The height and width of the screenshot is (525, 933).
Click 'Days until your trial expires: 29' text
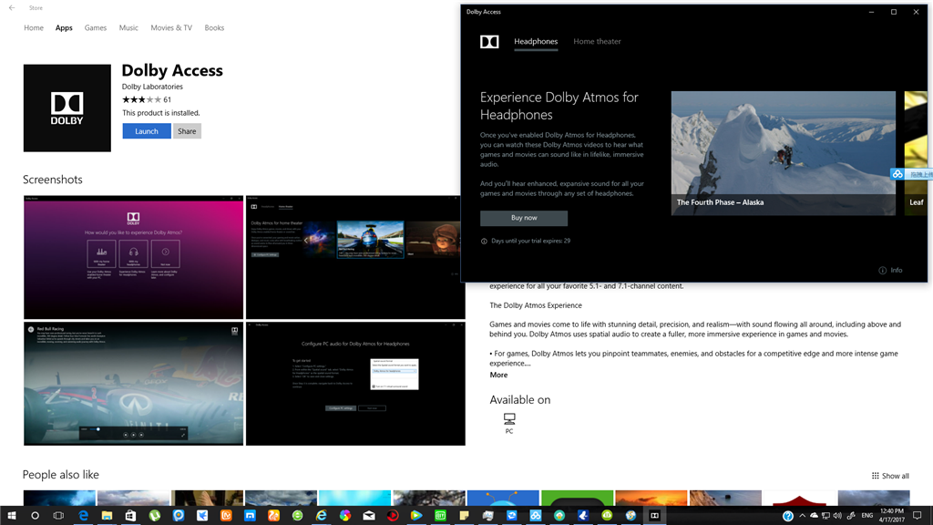tap(530, 241)
